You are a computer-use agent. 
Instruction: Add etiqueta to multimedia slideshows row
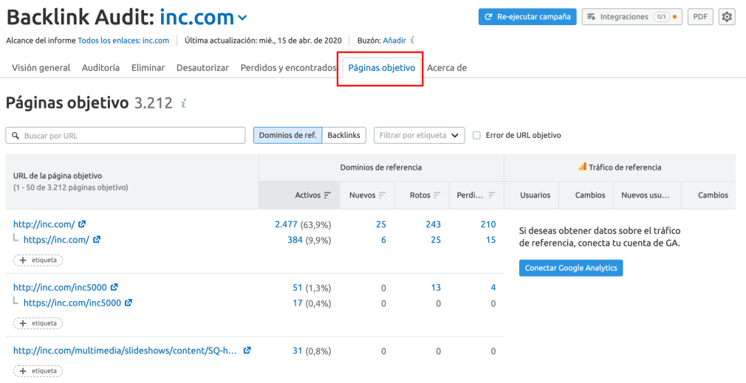[38, 370]
